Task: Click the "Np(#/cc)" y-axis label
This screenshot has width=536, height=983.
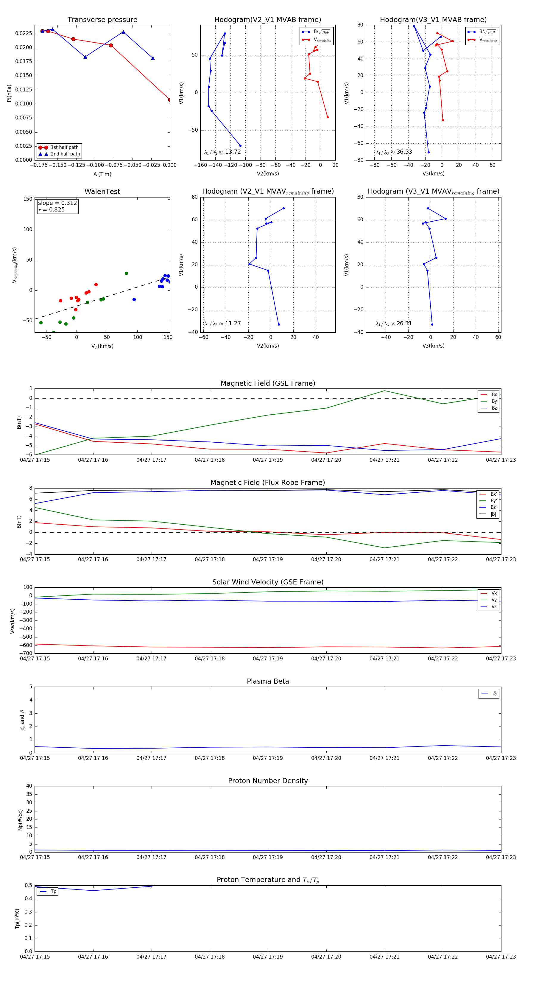Action: [x=20, y=820]
